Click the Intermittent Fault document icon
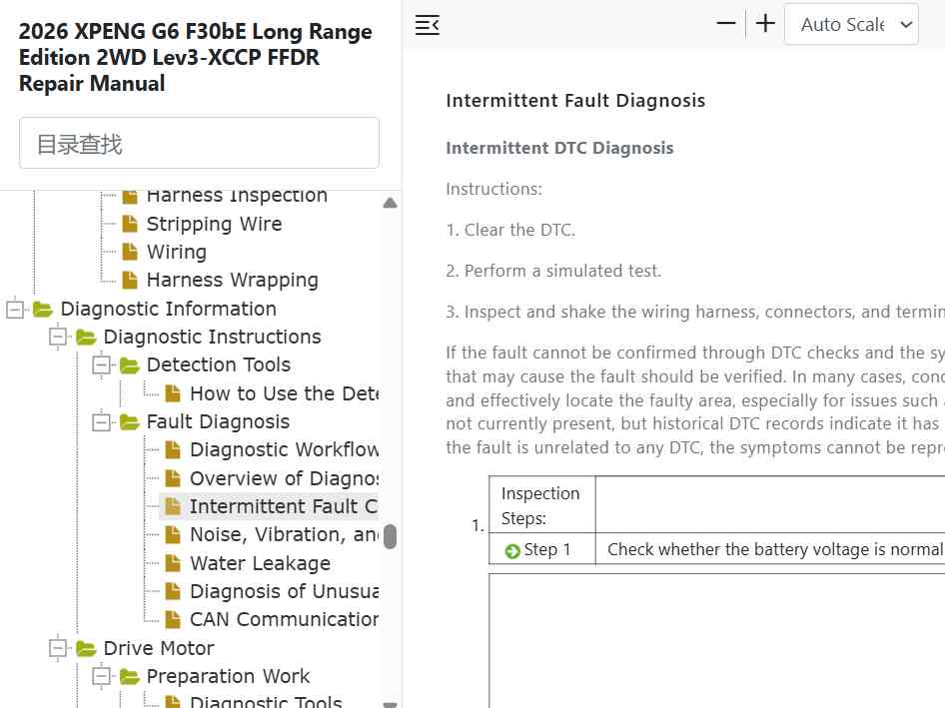 point(173,506)
